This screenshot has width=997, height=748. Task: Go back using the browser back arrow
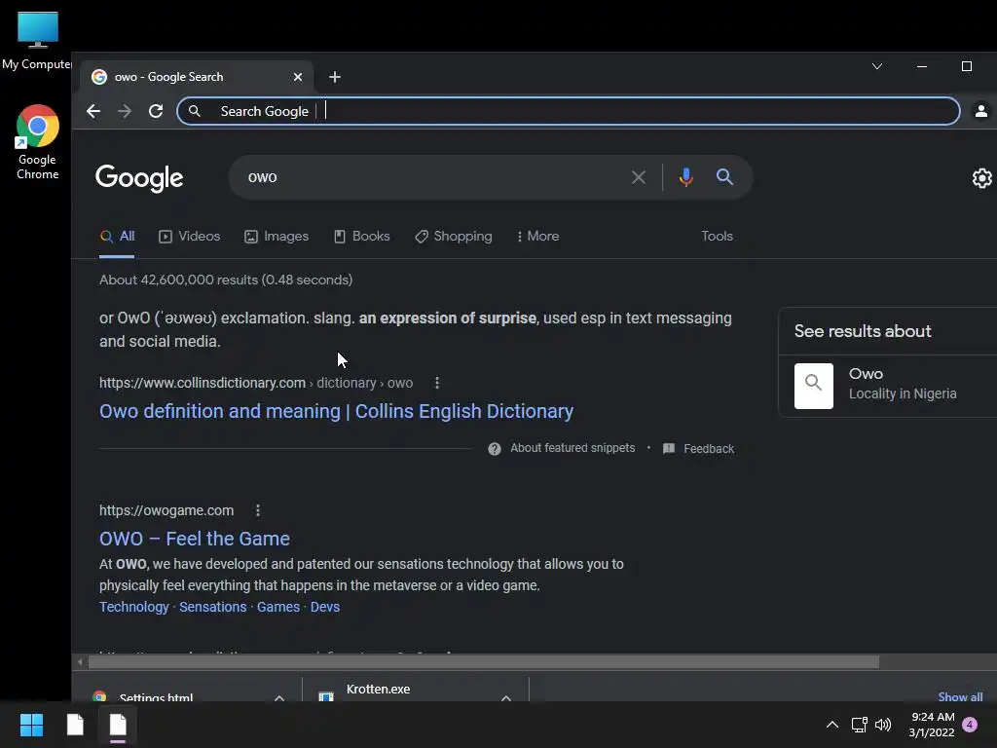point(93,111)
